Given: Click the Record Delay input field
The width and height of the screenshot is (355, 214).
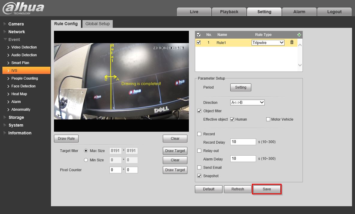Looking at the screenshot, I should [x=243, y=142].
